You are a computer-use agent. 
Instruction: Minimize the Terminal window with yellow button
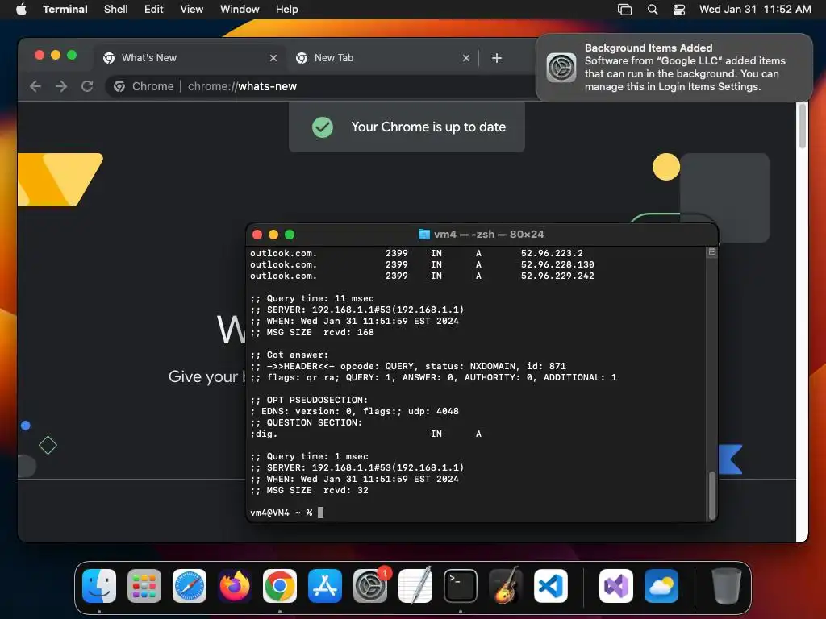pyautogui.click(x=273, y=235)
